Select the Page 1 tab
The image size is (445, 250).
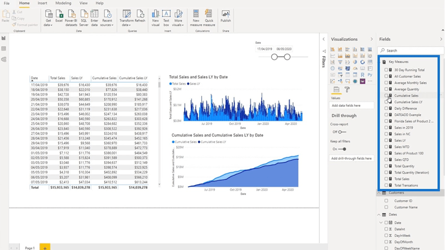30,248
